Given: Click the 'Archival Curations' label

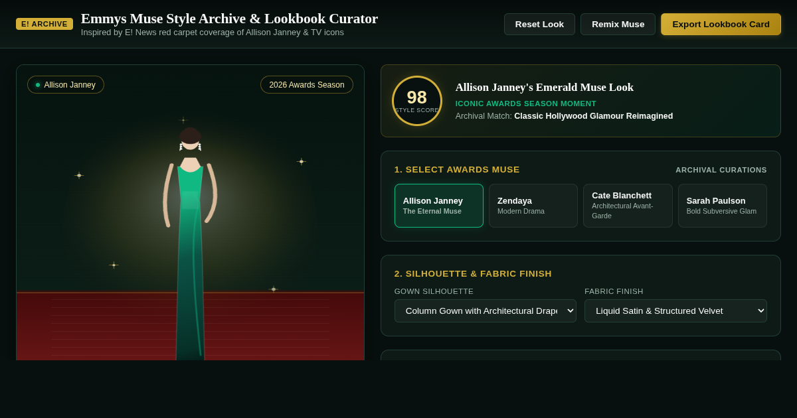Looking at the screenshot, I should pyautogui.click(x=721, y=170).
